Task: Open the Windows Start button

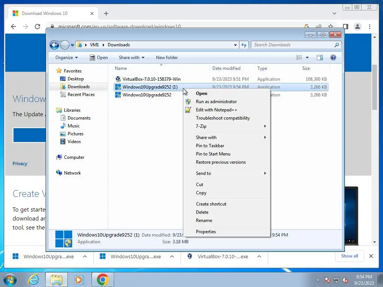Action: (10, 280)
